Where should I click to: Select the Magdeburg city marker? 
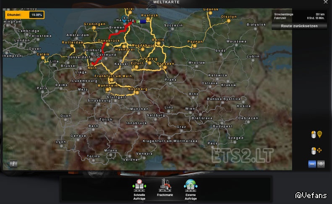click(143, 49)
